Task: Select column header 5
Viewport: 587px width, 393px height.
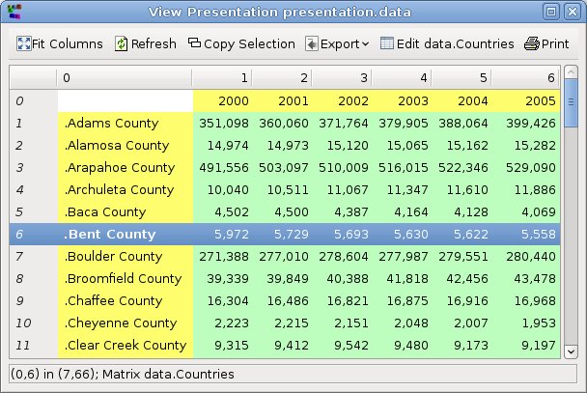Action: 461,78
